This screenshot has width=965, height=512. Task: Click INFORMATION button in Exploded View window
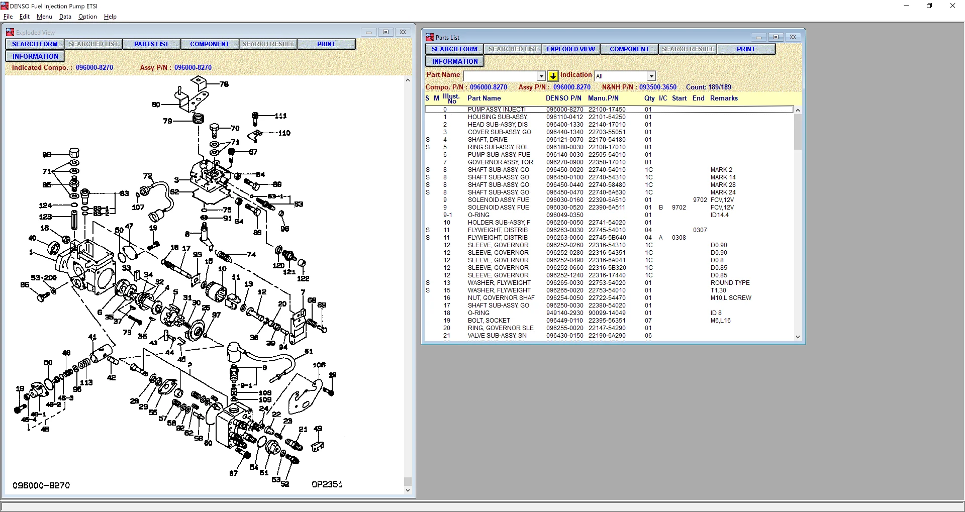tap(35, 56)
